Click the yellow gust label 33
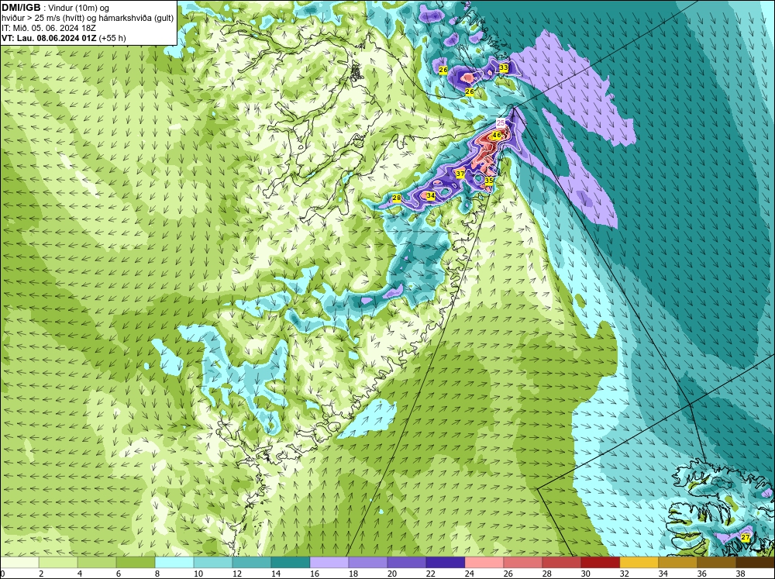The image size is (775, 579). tap(504, 67)
